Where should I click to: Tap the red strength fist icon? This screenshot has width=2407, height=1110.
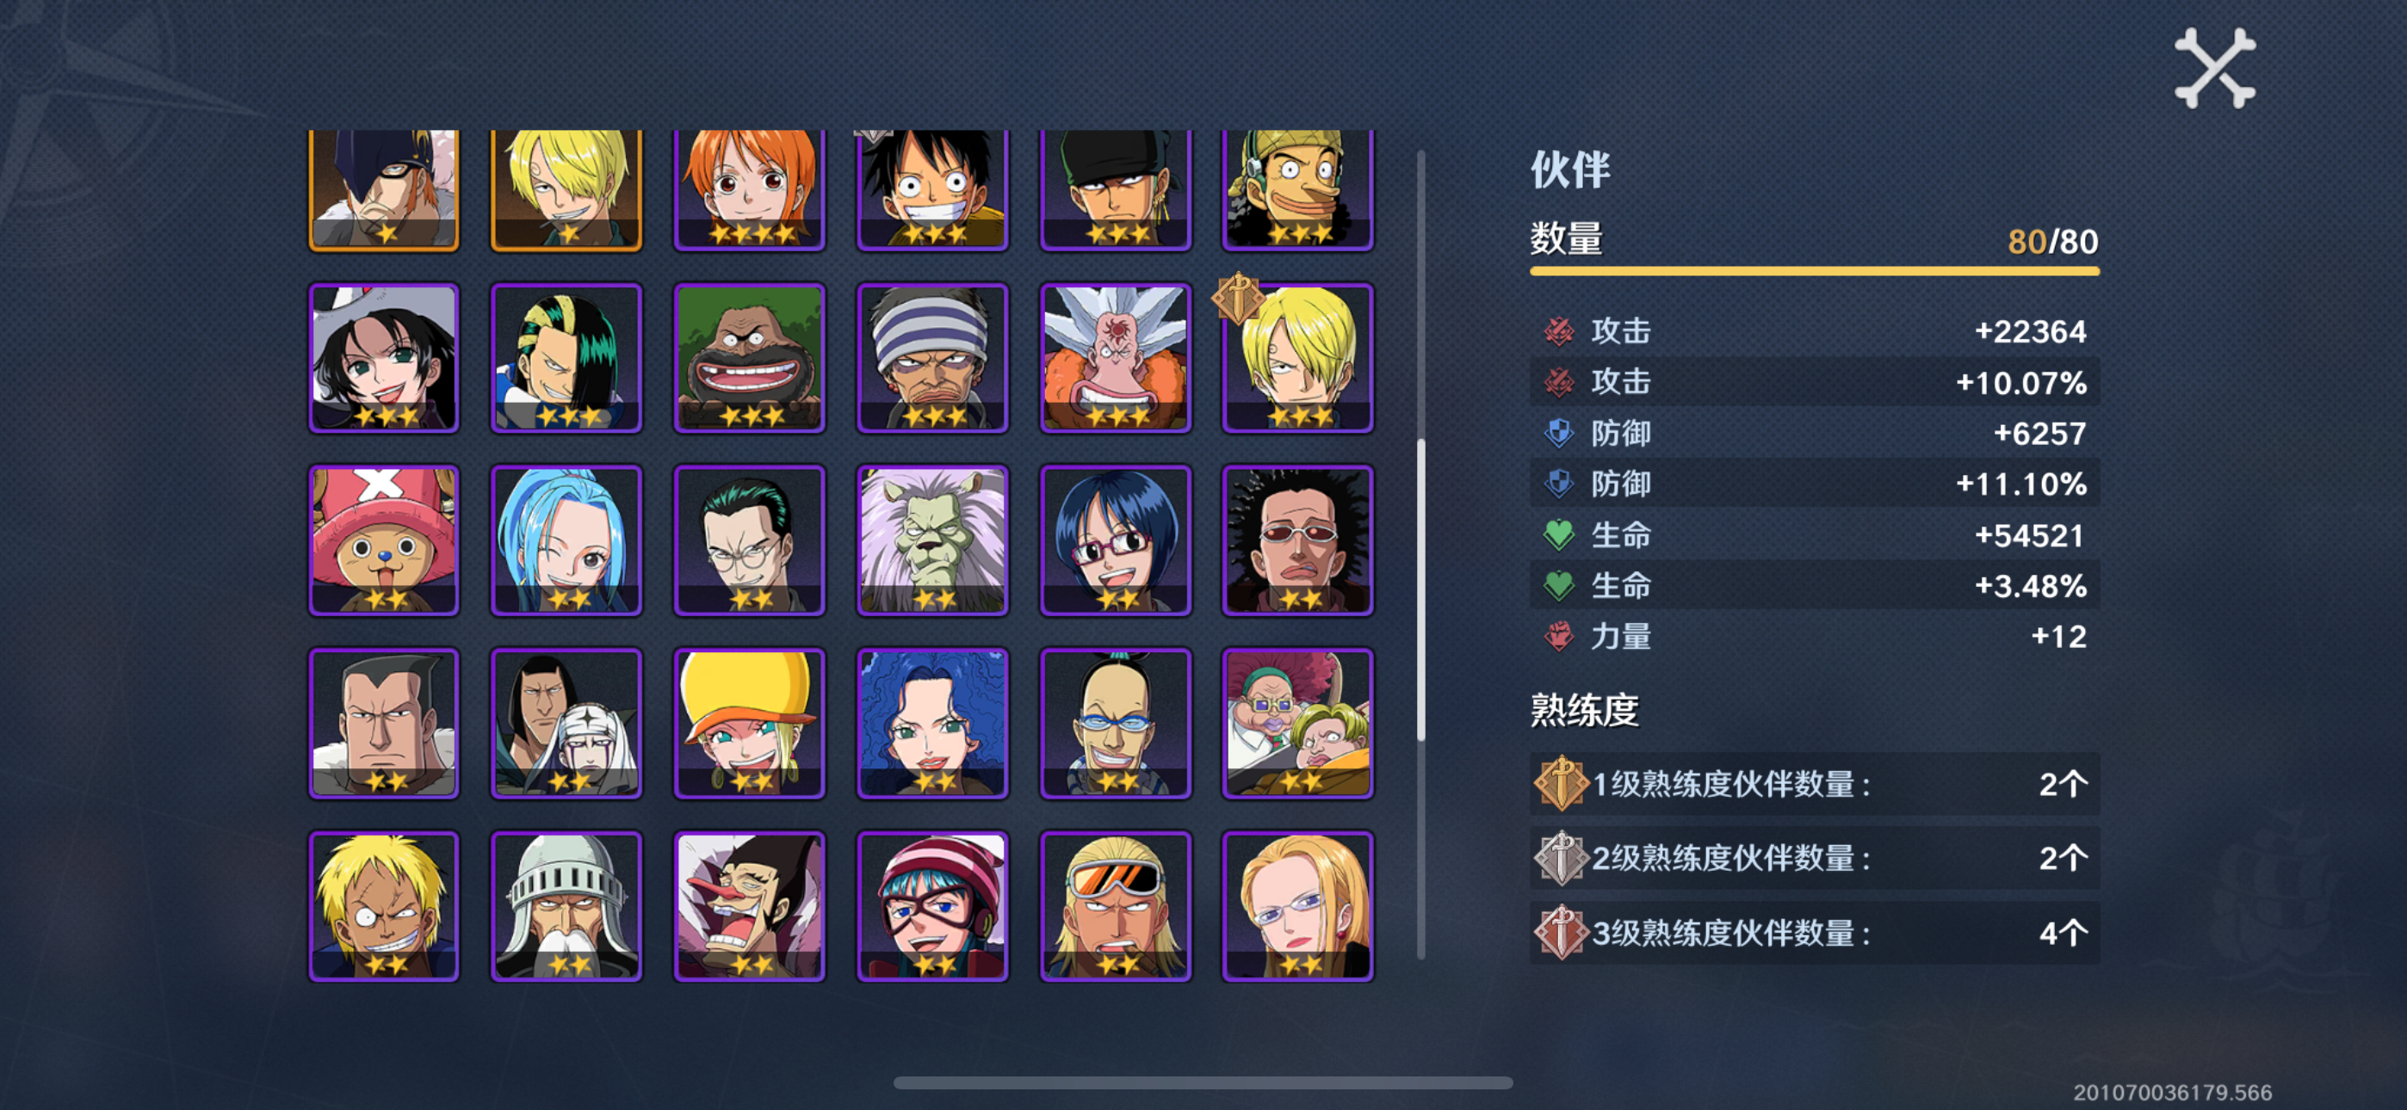tap(1557, 636)
